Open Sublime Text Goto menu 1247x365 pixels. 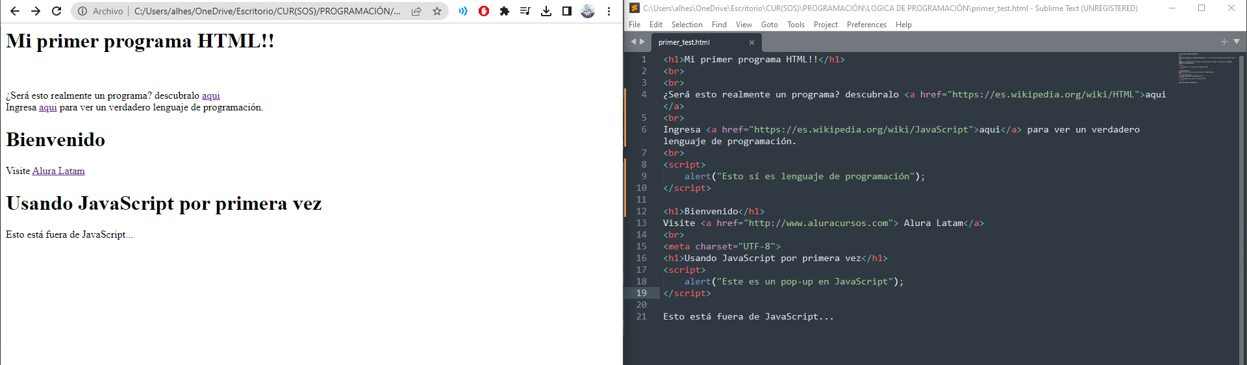click(x=770, y=25)
